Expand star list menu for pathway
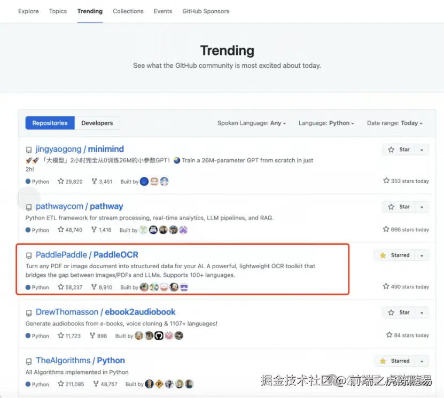The image size is (444, 398). click(422, 207)
